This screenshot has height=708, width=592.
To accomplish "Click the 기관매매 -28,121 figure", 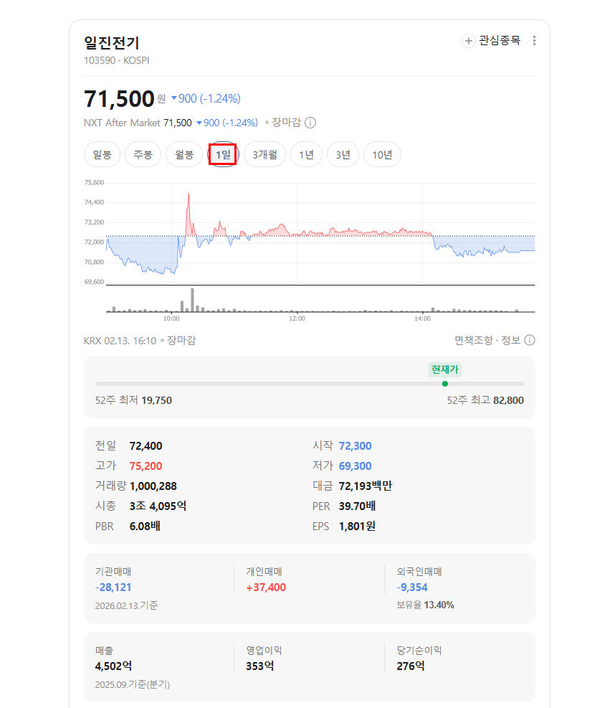I will coord(113,587).
